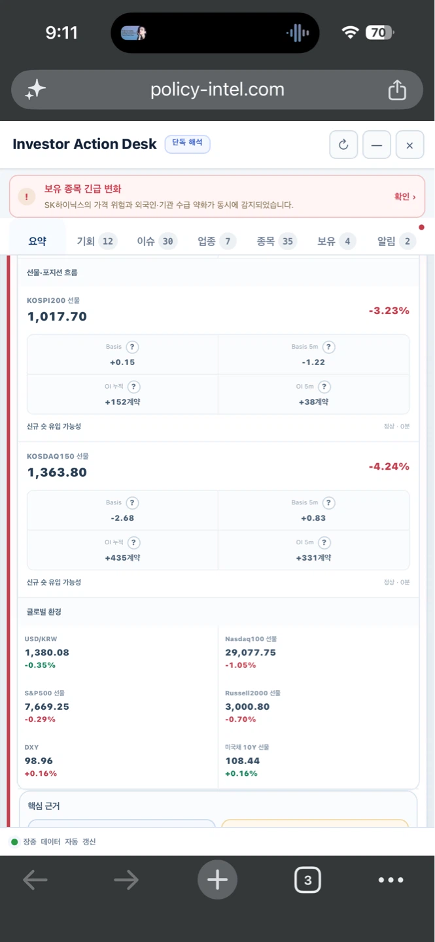Open the browser share icon
This screenshot has height=942, width=435.
point(397,90)
